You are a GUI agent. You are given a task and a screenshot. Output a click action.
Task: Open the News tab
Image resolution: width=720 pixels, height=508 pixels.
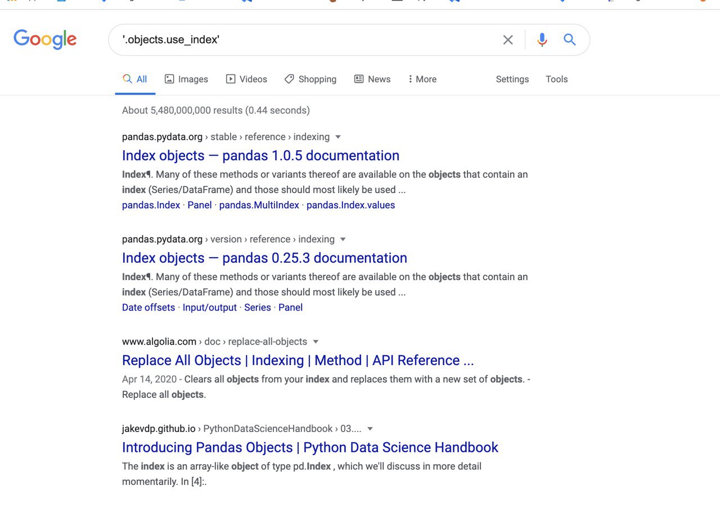[x=372, y=79]
